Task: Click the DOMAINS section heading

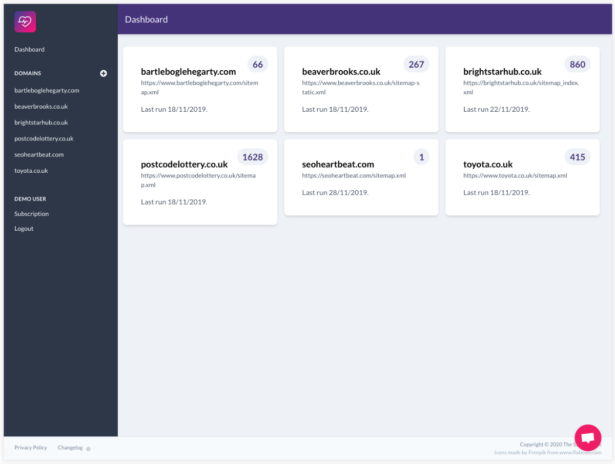Action: pyautogui.click(x=28, y=73)
